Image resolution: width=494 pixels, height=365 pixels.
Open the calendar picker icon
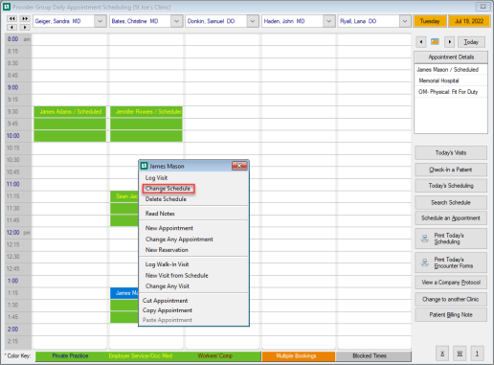[x=435, y=42]
